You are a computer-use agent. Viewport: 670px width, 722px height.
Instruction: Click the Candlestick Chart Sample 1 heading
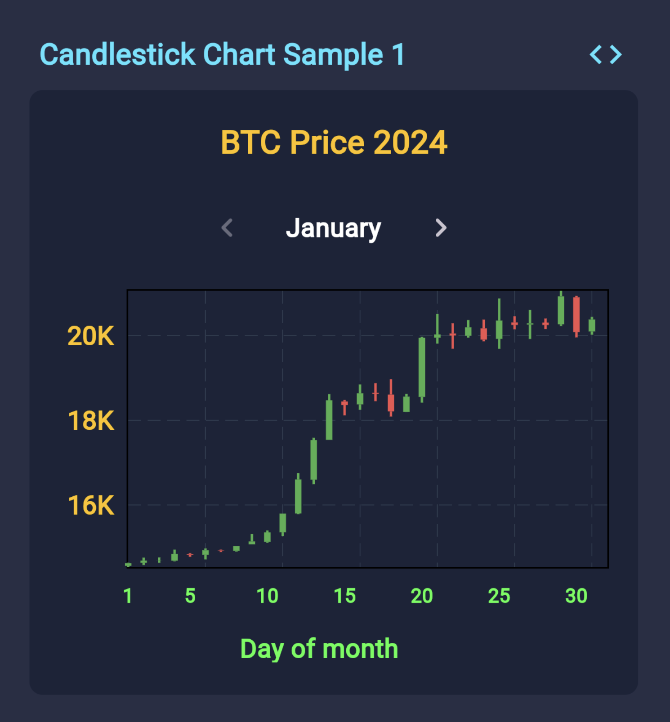222,55
